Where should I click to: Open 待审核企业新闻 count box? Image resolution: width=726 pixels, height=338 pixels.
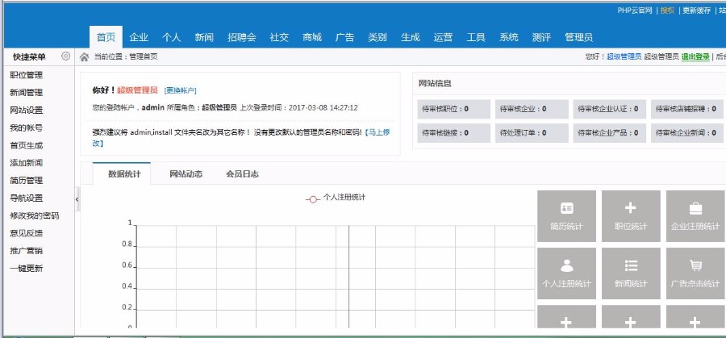[688, 133]
